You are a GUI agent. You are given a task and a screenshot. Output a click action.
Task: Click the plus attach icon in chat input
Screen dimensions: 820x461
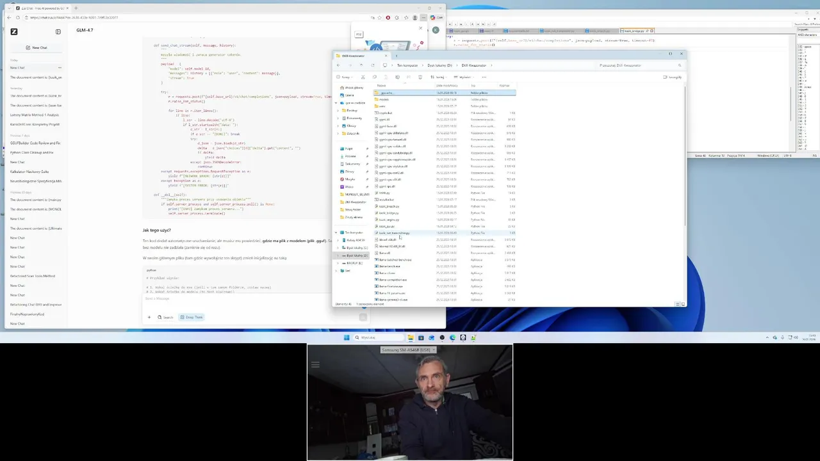pos(149,317)
